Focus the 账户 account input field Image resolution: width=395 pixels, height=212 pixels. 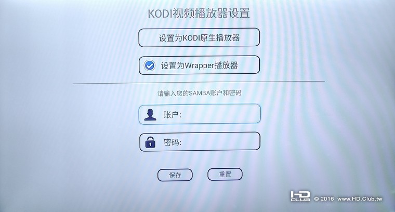(x=200, y=114)
